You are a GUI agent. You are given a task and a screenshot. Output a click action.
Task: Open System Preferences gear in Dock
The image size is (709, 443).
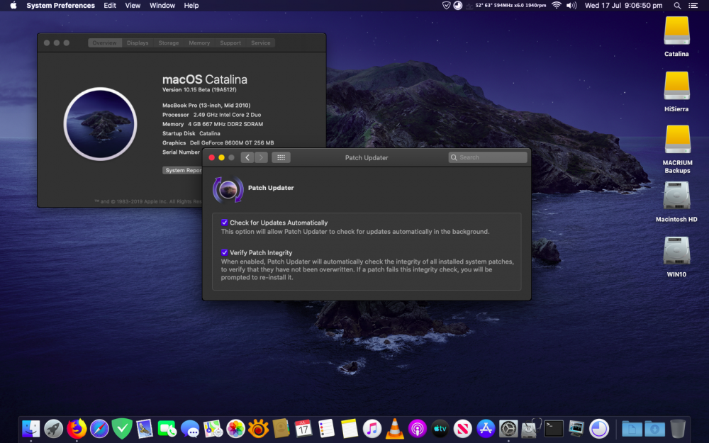click(508, 429)
